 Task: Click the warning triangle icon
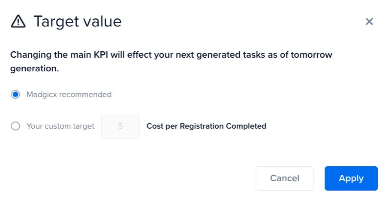click(18, 21)
